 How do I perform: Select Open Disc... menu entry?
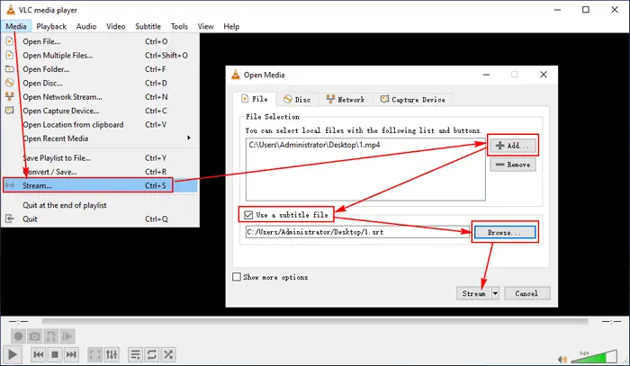pos(101,83)
